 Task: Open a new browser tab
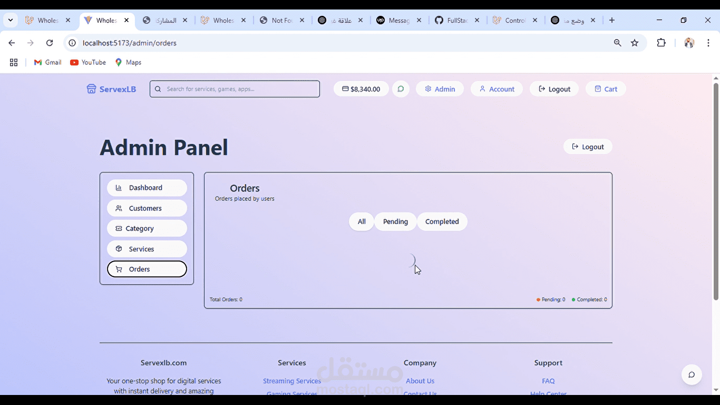tap(612, 20)
